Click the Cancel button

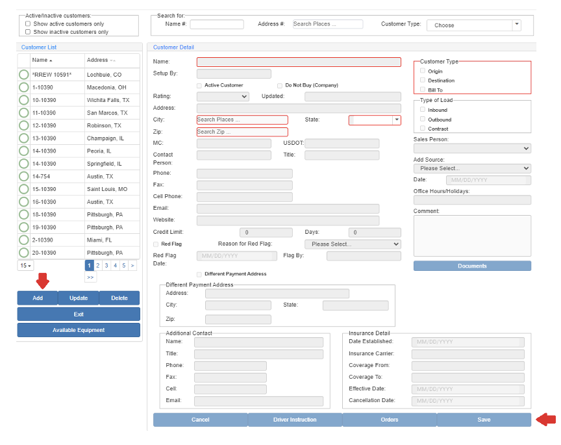click(x=201, y=420)
